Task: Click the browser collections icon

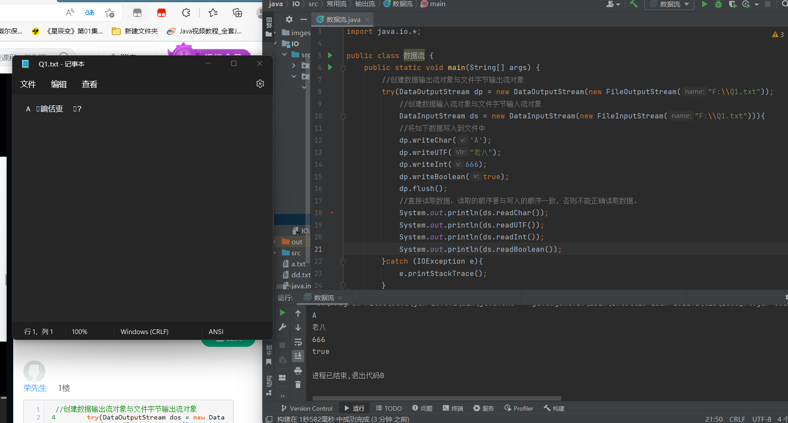Action: point(237,13)
